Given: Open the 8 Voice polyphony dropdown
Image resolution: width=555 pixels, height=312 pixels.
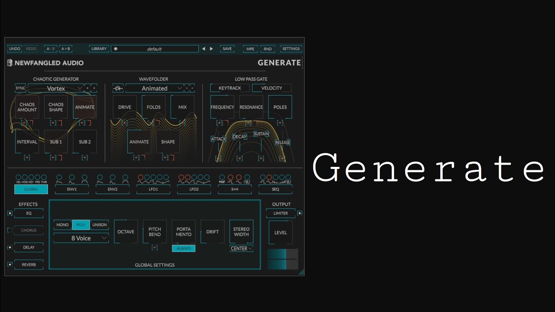Looking at the screenshot, I should pos(81,238).
